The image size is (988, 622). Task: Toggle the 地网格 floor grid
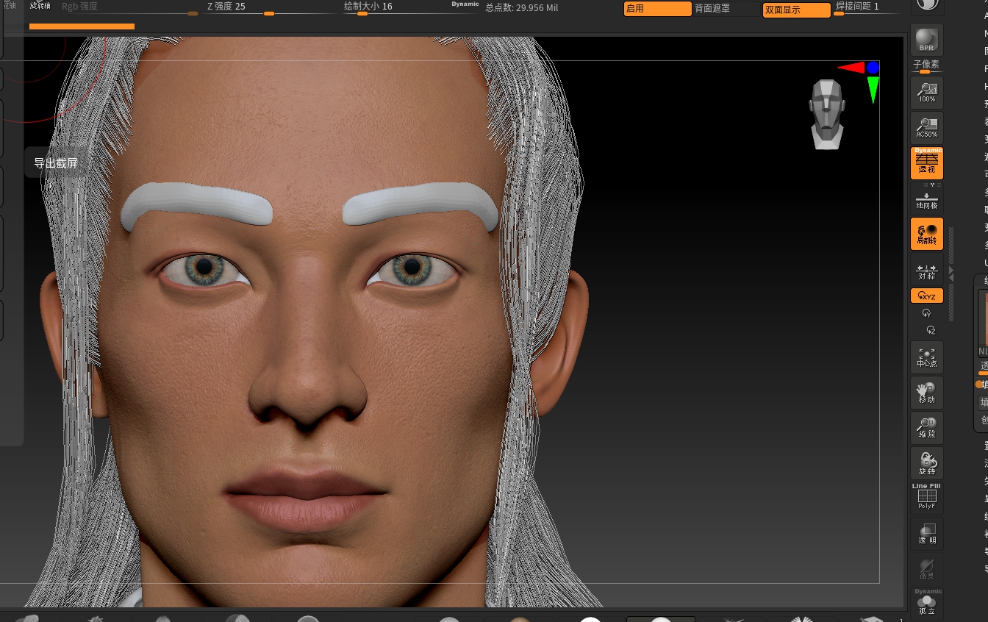coord(926,199)
